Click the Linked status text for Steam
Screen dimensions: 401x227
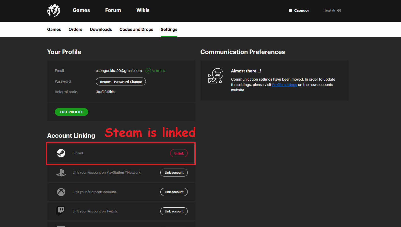[78, 153]
